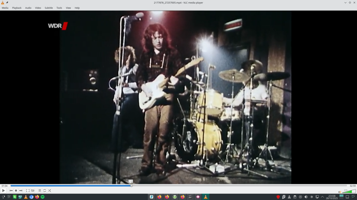Viewport: 357px width, 200px height.
Task: Switch to the Surfshark window in the task manager
Action: (151, 197)
